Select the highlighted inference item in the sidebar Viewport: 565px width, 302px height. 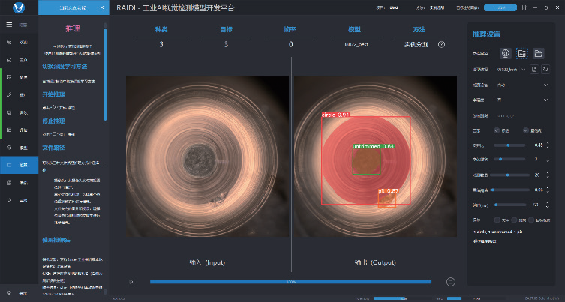pos(19,165)
